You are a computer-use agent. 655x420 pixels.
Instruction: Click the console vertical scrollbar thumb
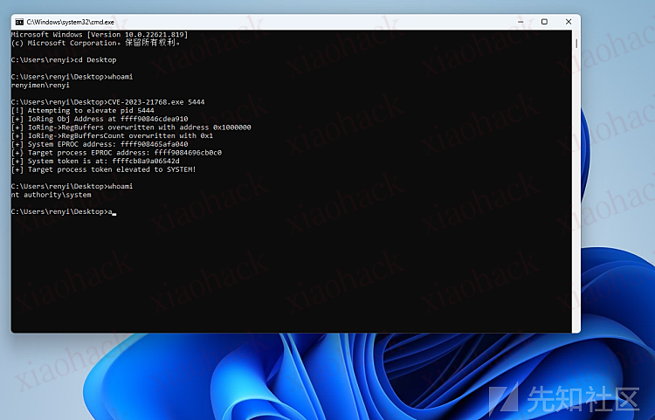tap(576, 44)
